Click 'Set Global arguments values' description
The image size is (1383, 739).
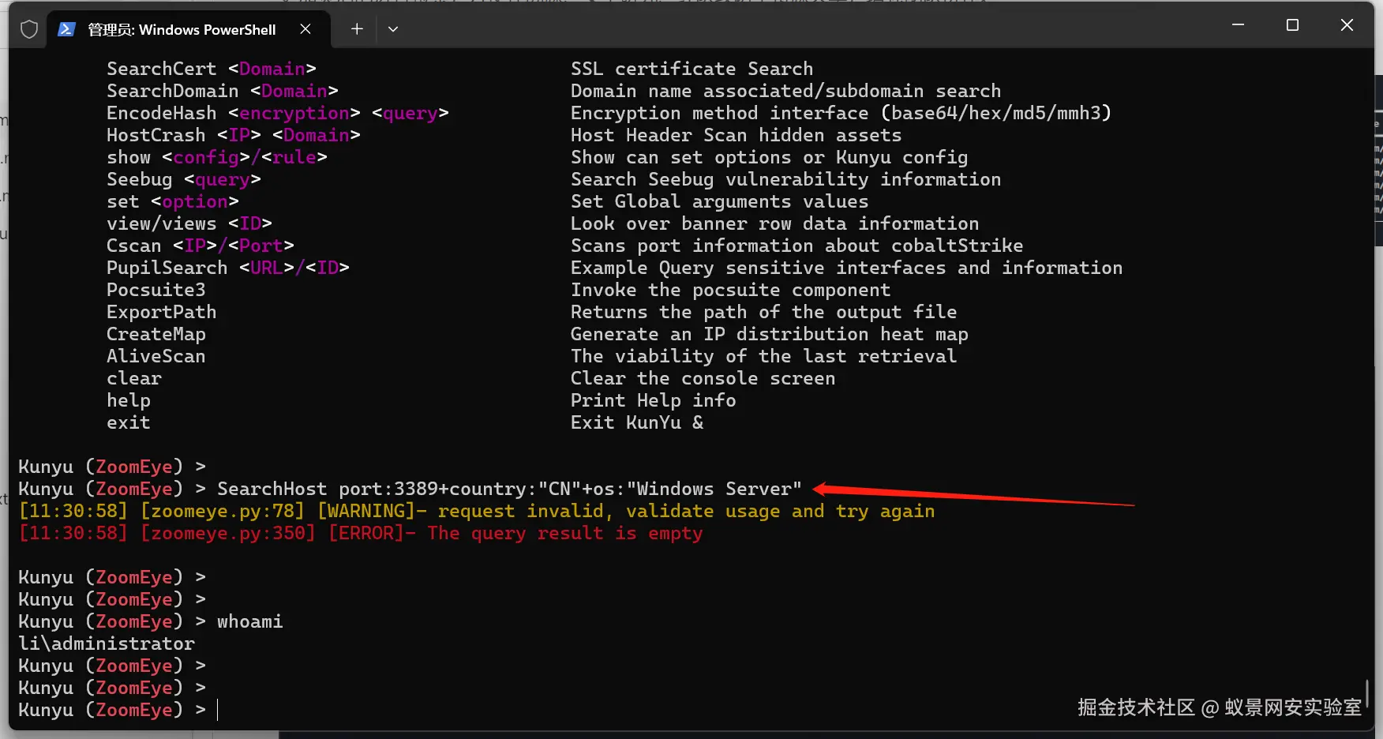pyautogui.click(x=719, y=201)
